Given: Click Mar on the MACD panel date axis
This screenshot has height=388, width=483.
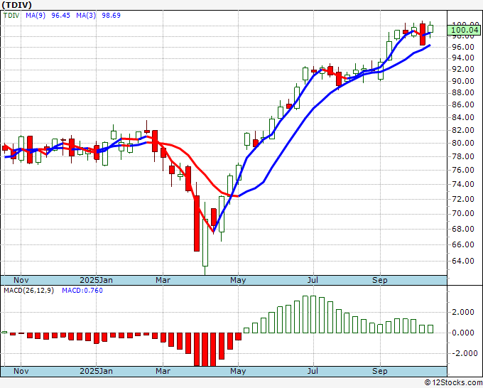Looking at the screenshot, I should coord(163,371).
